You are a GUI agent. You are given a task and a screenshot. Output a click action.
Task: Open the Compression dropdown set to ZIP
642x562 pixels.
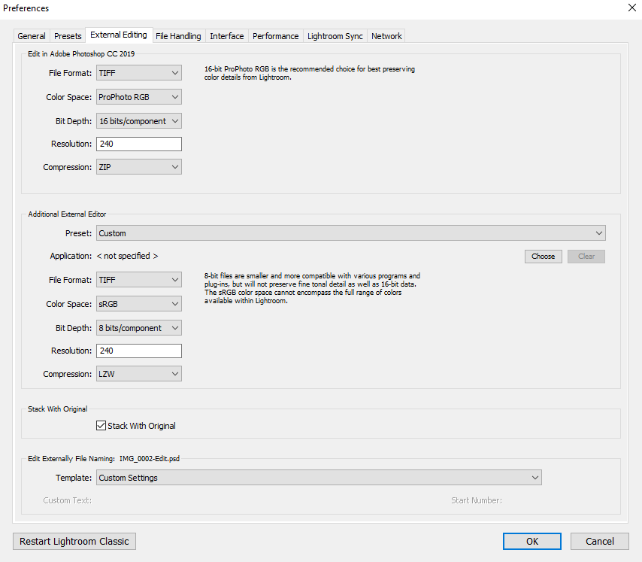pos(138,167)
